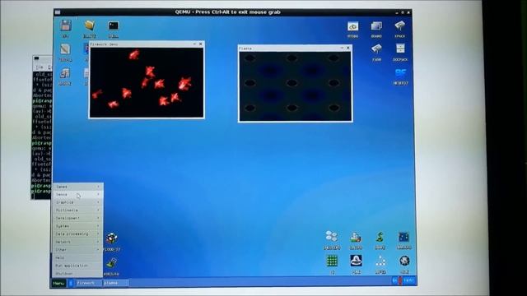This screenshot has height=296, width=527.
Task: Launch the KOSILKA game icon
Action: [x=111, y=263]
